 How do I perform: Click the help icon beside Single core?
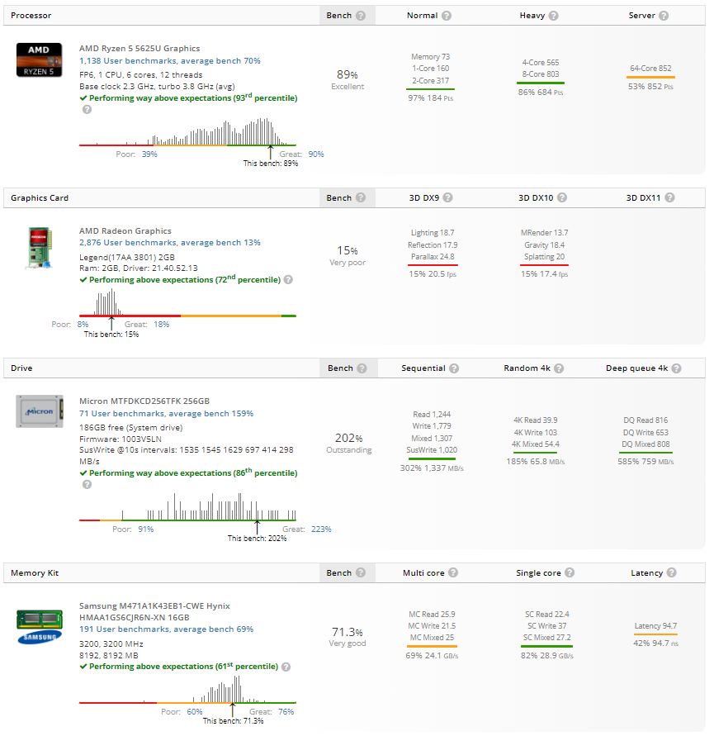click(570, 572)
